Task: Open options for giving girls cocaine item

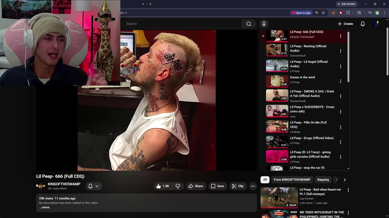Action: (x=340, y=157)
